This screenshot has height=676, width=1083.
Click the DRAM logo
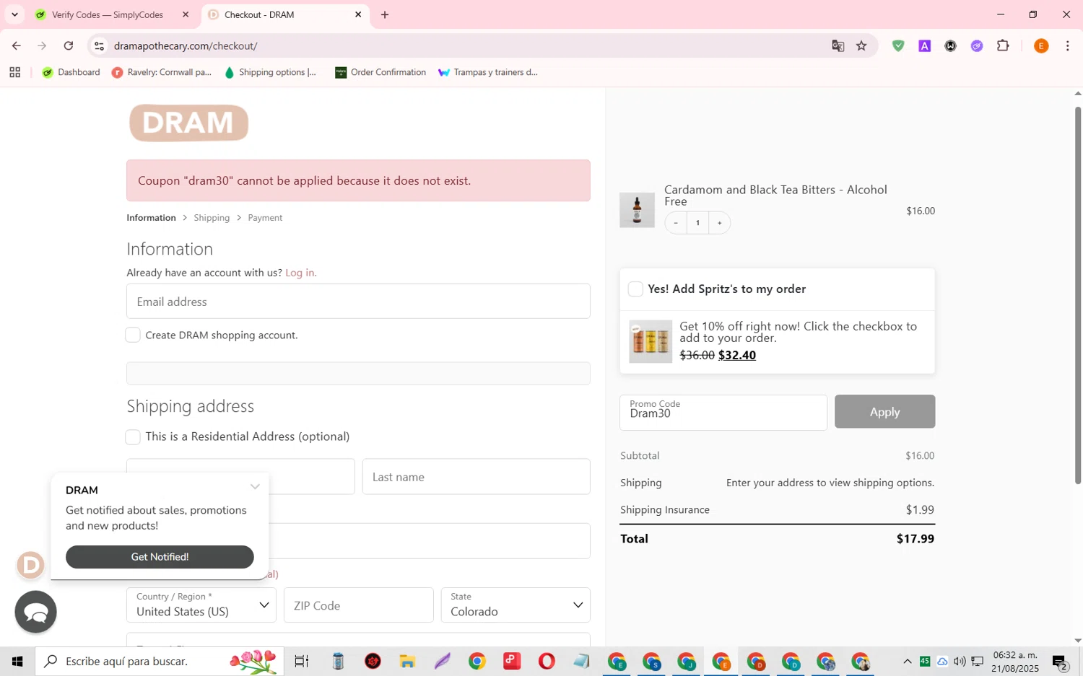coord(188,123)
